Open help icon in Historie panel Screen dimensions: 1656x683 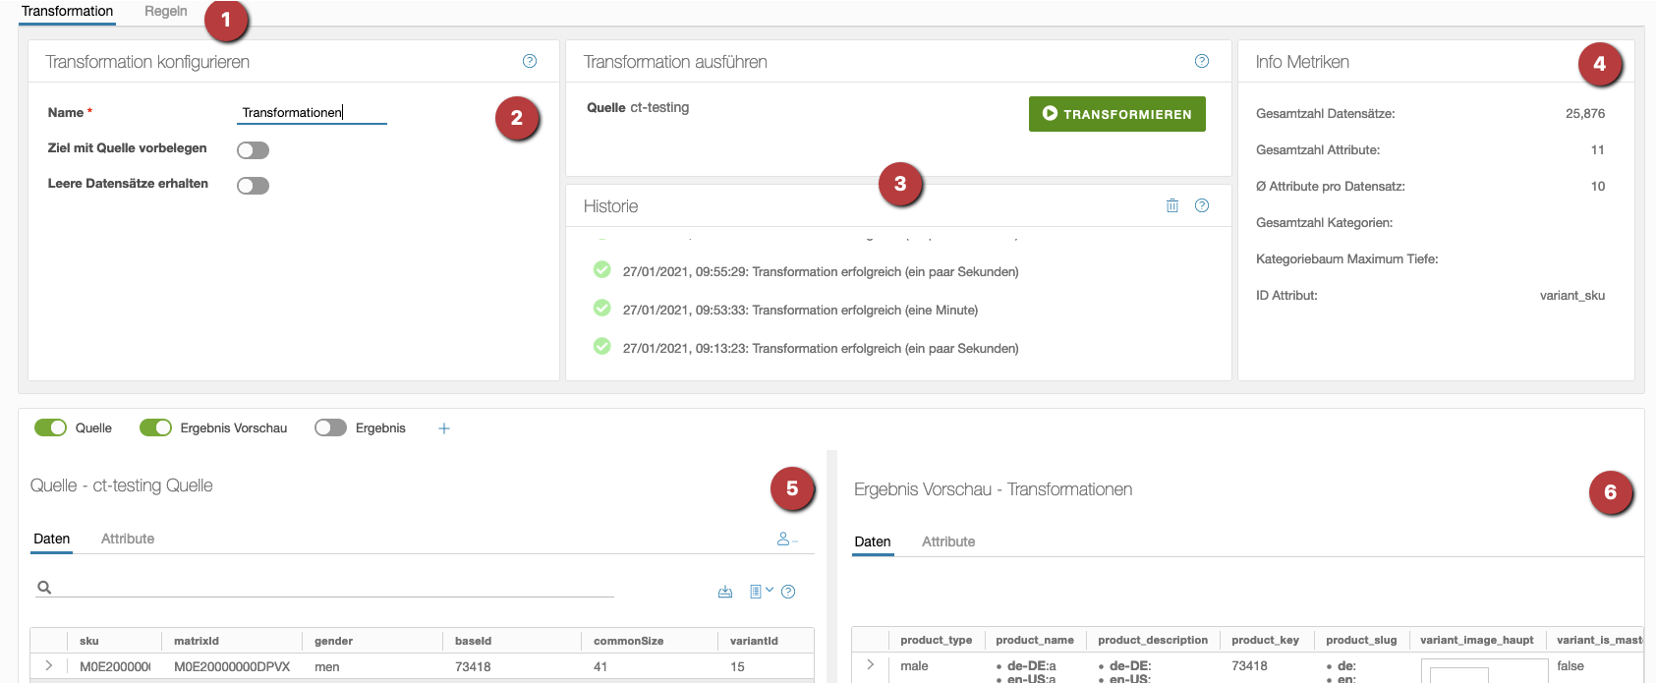pyautogui.click(x=1201, y=205)
